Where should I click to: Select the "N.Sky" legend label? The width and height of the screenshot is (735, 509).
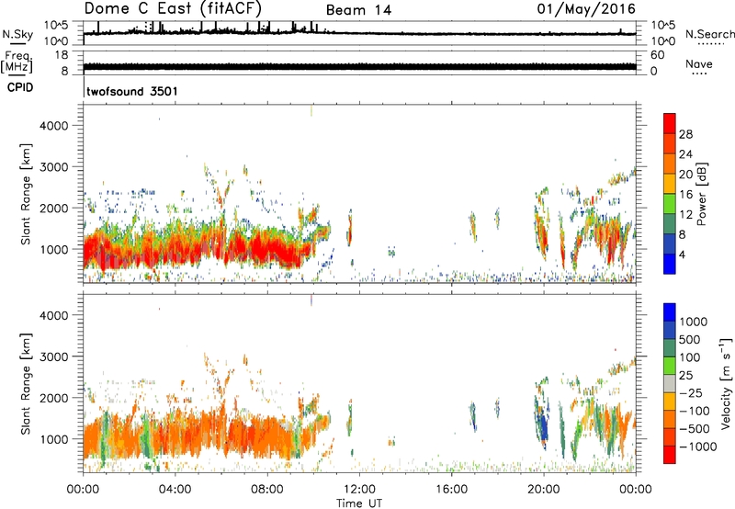click(x=17, y=34)
